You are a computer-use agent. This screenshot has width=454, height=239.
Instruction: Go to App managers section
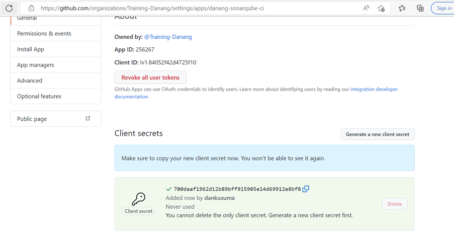pos(56,64)
